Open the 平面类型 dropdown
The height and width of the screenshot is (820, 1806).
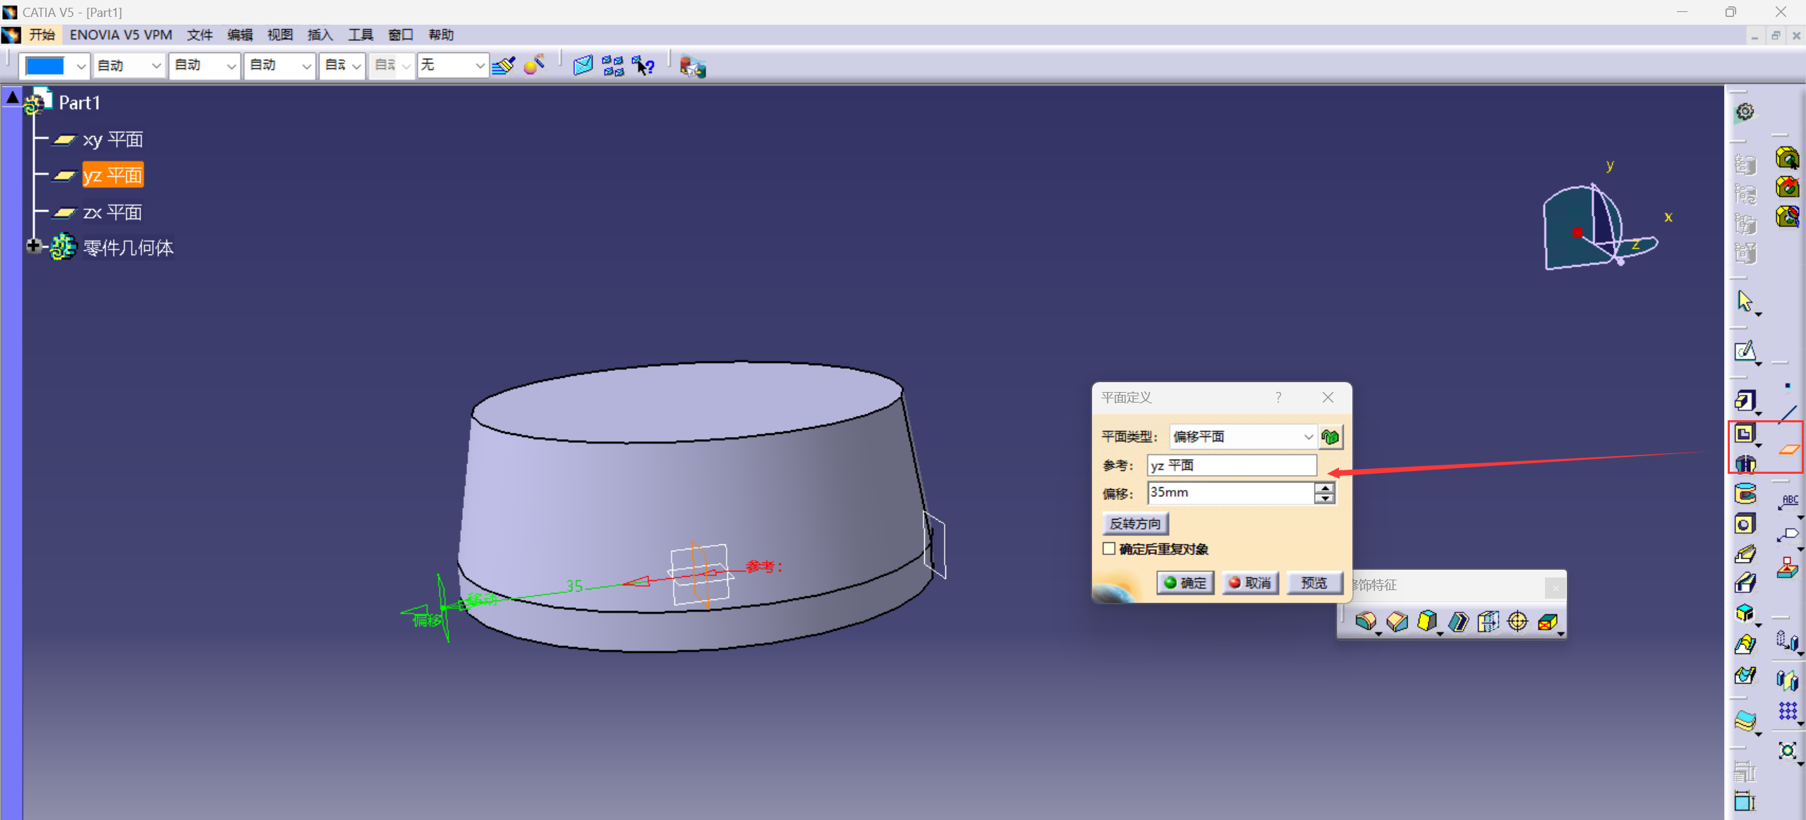(x=1308, y=437)
